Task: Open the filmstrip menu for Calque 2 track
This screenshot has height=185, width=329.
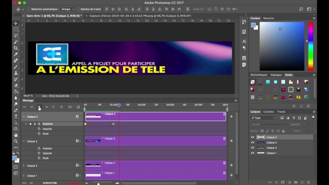Action: coord(78,117)
